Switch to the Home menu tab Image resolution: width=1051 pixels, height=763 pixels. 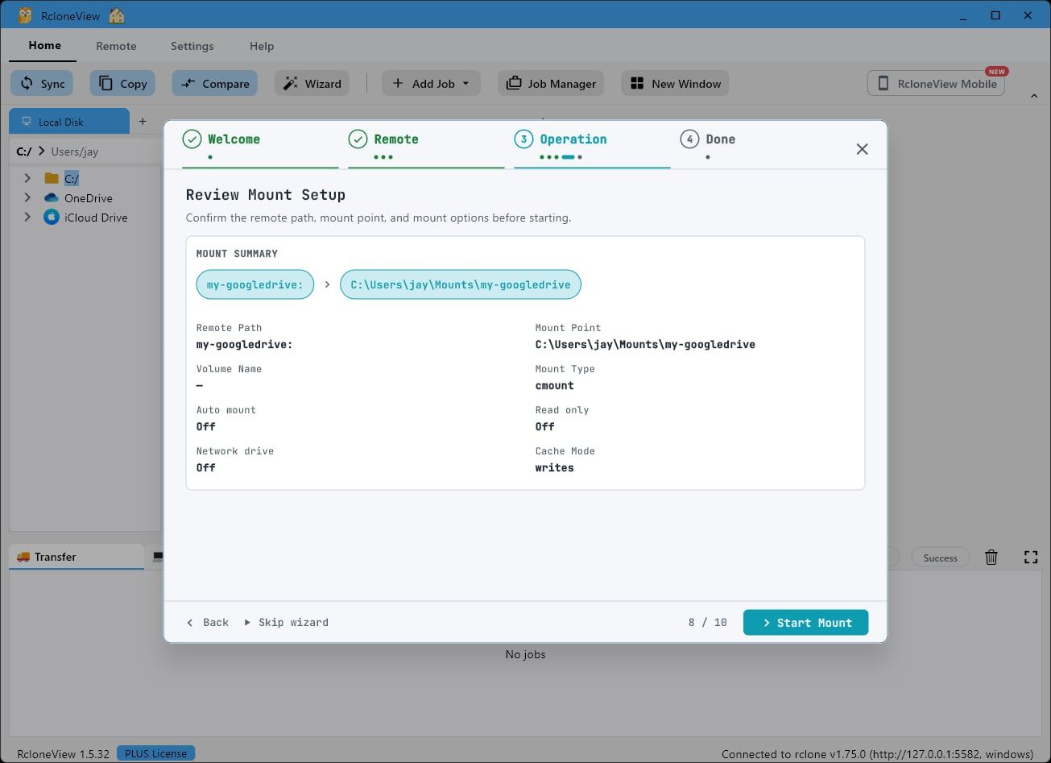44,46
